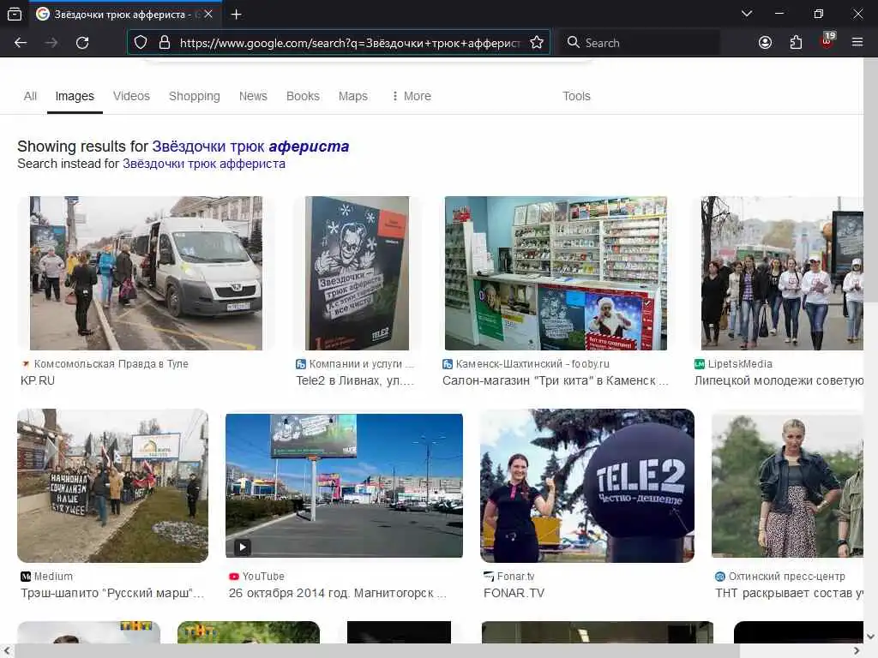
Task: Open Русский марш rally thumbnail
Action: click(112, 486)
